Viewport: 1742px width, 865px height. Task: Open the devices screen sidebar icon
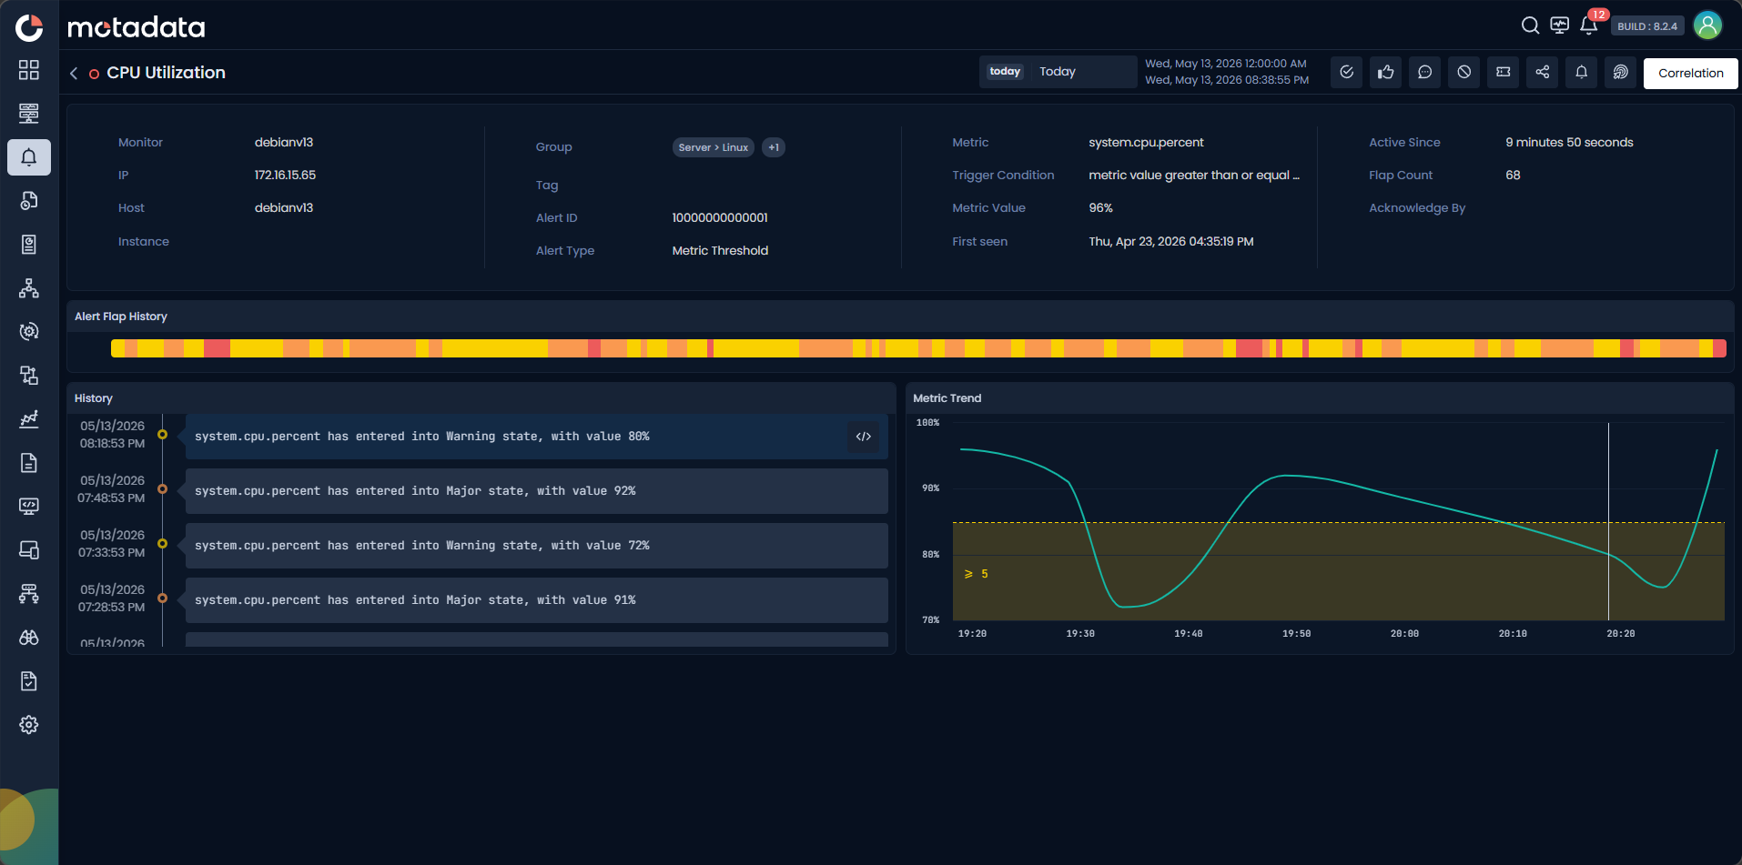29,550
